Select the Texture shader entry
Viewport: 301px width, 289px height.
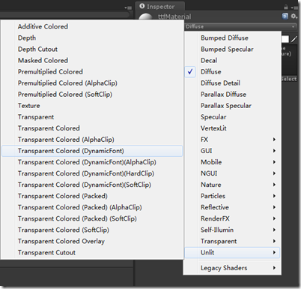pyautogui.click(x=92, y=106)
